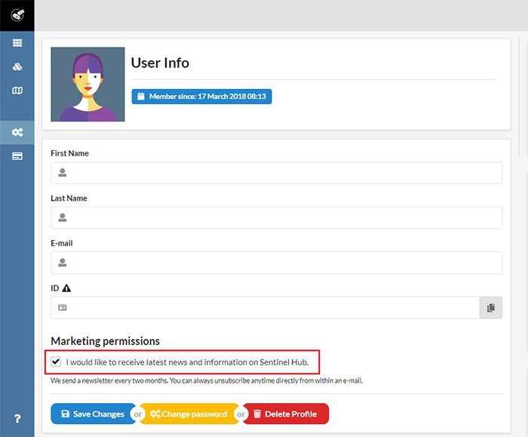Click inside the ID field

point(265,308)
